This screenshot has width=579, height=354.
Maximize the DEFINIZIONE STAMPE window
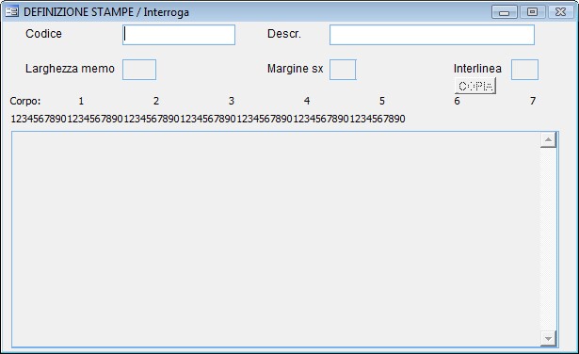coord(532,12)
